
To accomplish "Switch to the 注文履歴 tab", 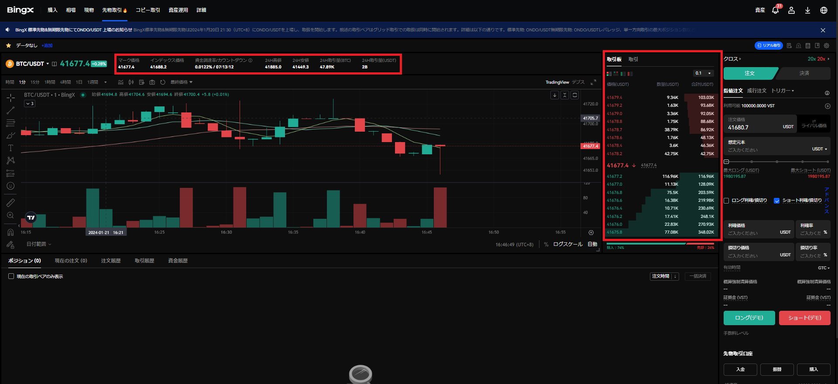I will tap(111, 261).
